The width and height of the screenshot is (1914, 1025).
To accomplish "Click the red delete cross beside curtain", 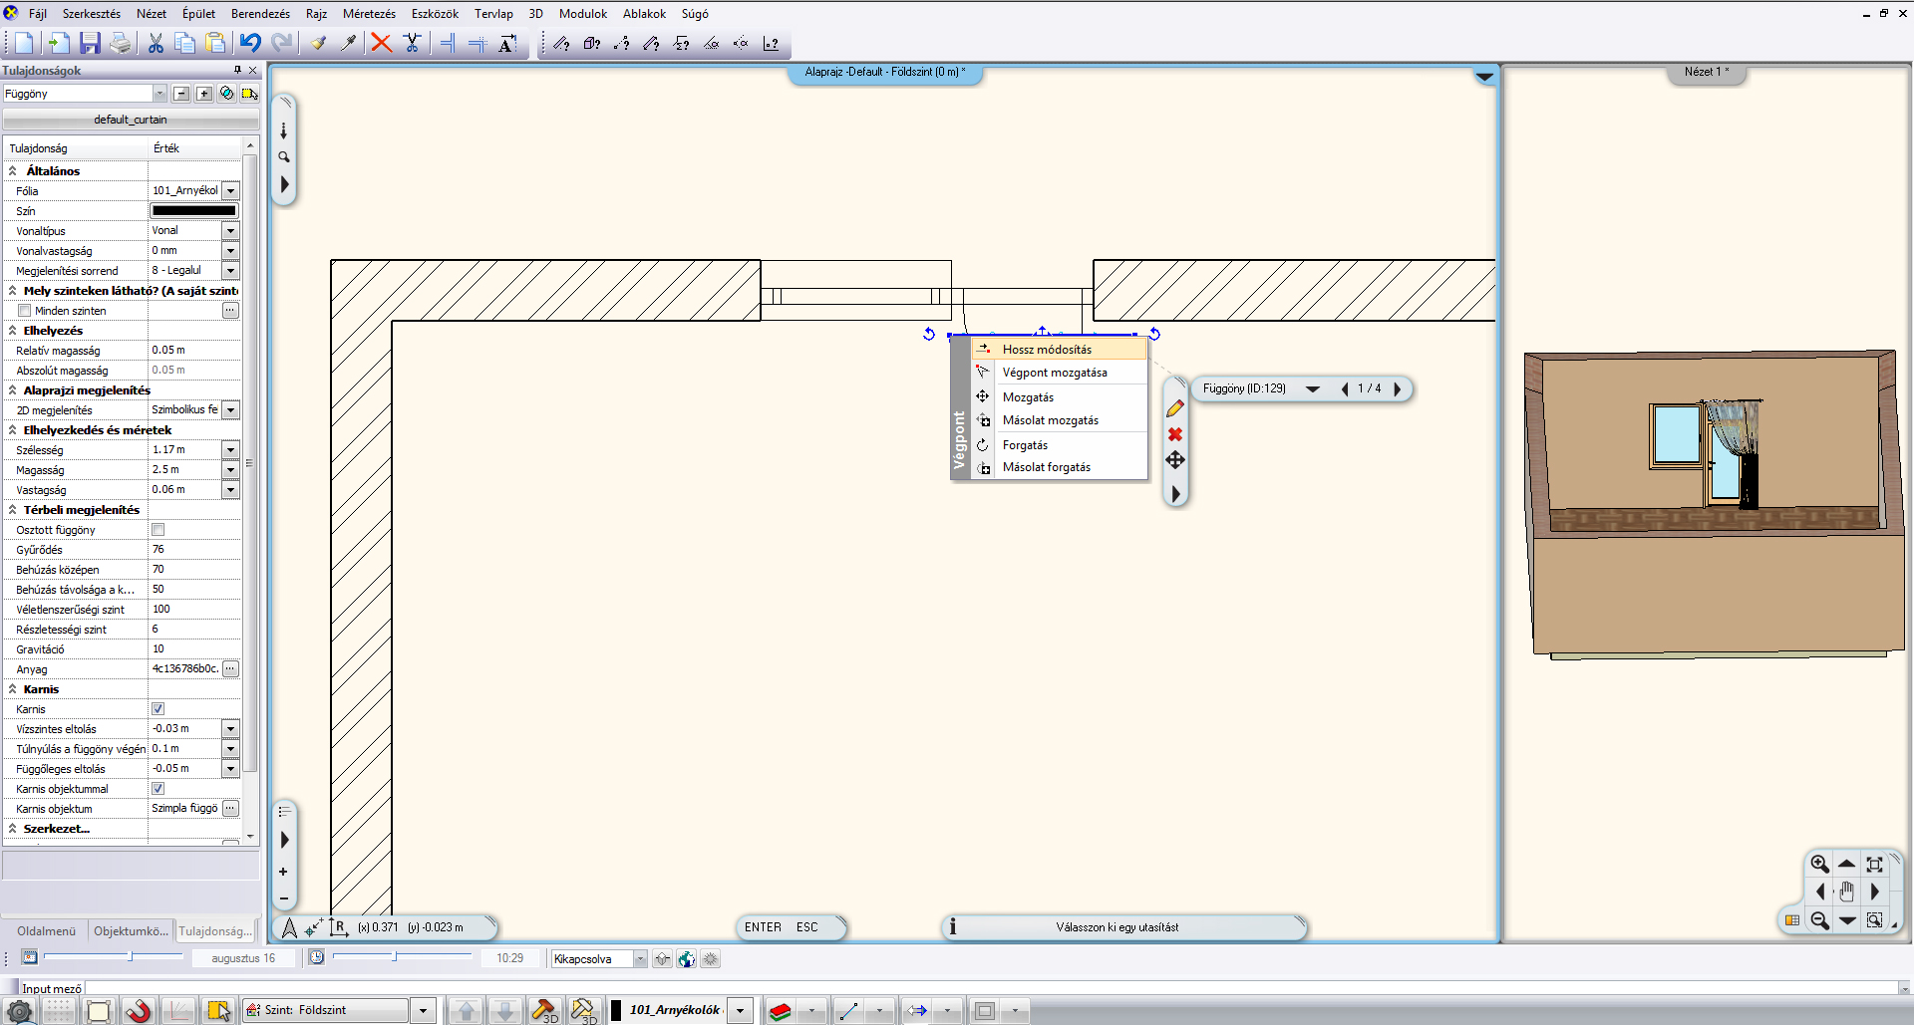I will click(x=1175, y=434).
